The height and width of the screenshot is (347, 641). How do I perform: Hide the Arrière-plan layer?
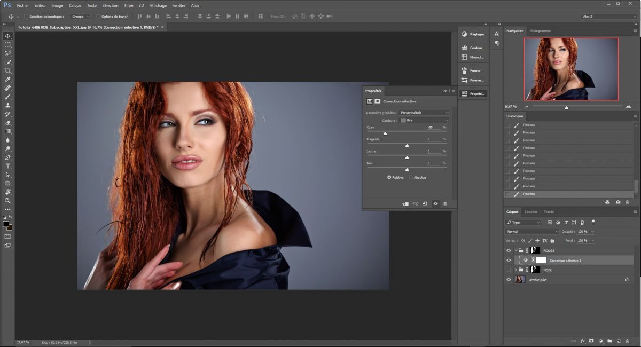click(x=508, y=279)
